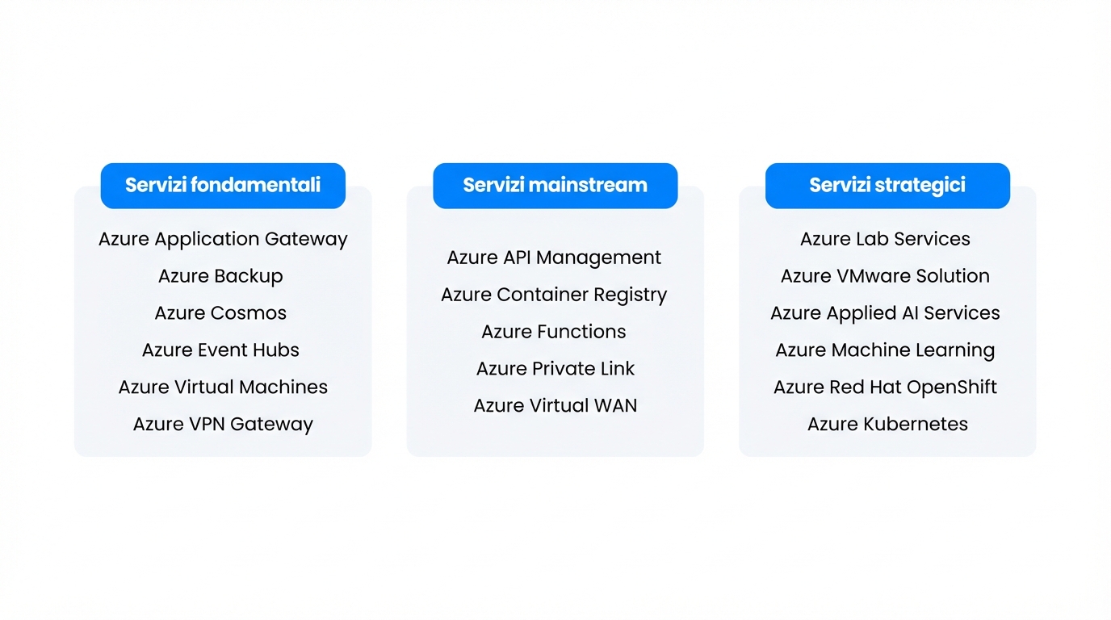Viewport: 1111px width, 620px height.
Task: Select the Azure VPN Gateway item
Action: click(223, 425)
